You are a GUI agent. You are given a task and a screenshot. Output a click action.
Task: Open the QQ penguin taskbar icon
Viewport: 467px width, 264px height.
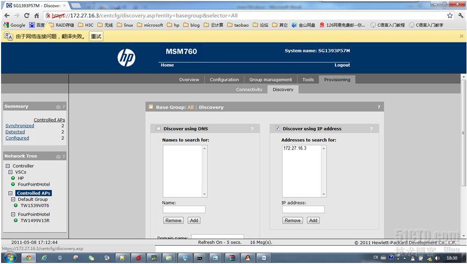click(x=247, y=258)
